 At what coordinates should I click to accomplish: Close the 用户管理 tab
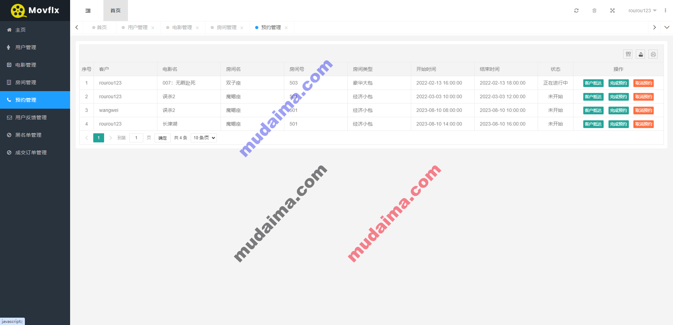coord(153,28)
